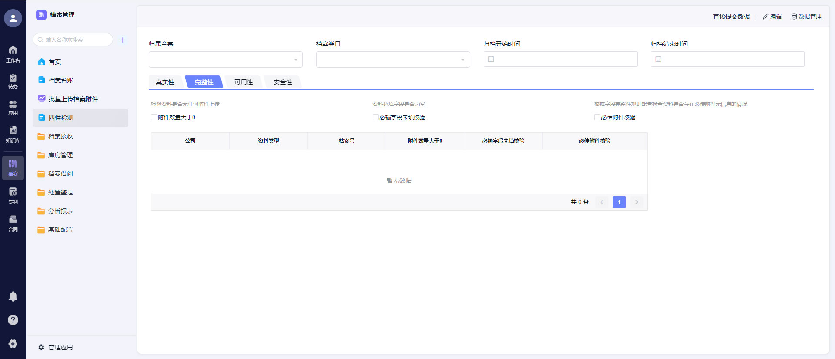Open the 专利 patent module icon
The image size is (835, 359).
click(13, 195)
